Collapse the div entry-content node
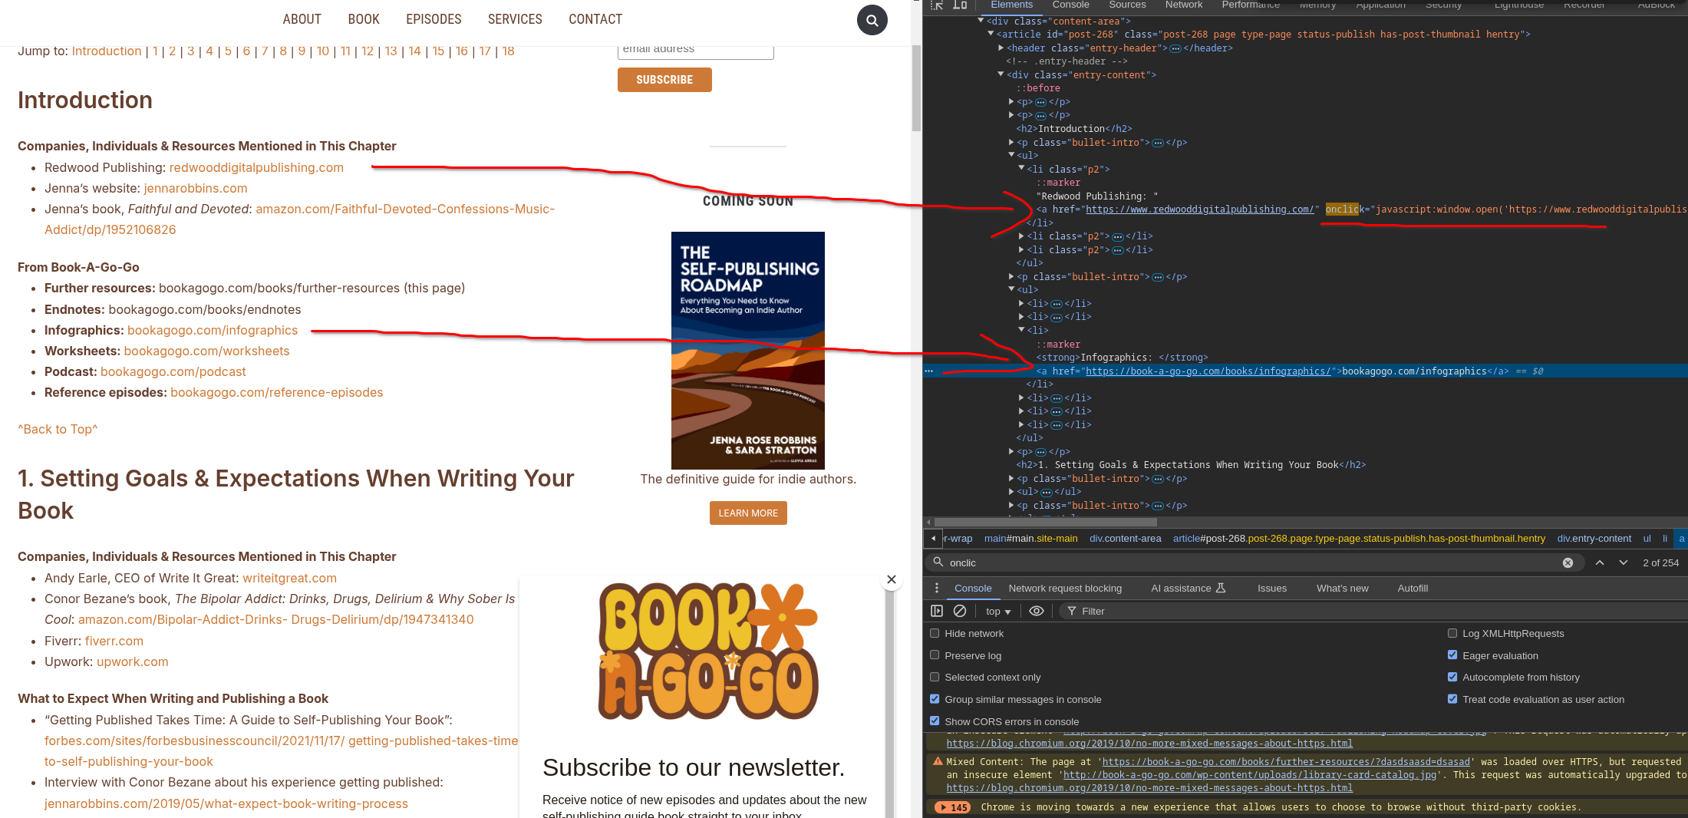The width and height of the screenshot is (1688, 818). pos(1001,74)
